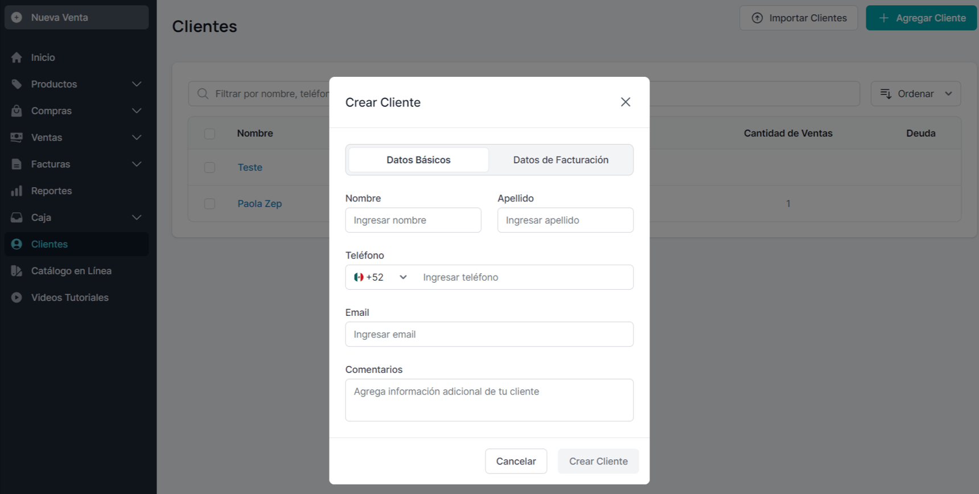Check the box for Paola Zep row

click(x=209, y=204)
